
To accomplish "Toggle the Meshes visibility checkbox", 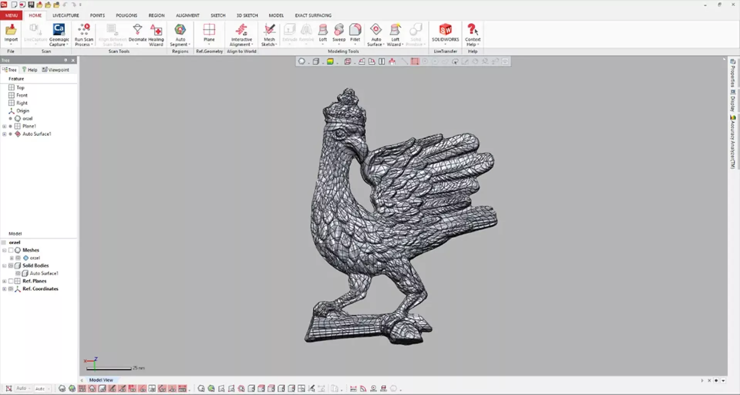I will [x=11, y=250].
